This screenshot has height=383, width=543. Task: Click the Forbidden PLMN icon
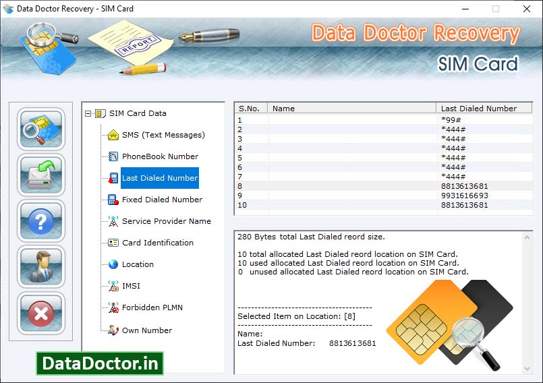click(113, 307)
